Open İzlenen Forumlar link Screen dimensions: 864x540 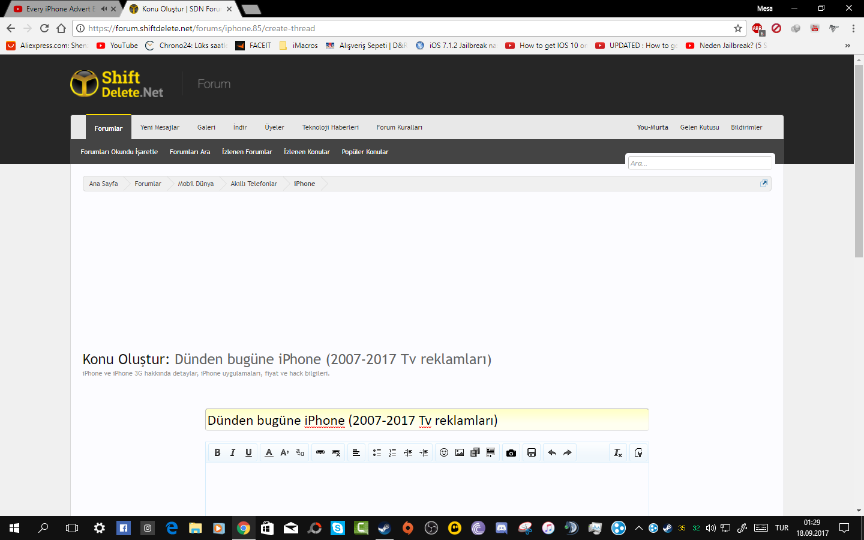(247, 152)
